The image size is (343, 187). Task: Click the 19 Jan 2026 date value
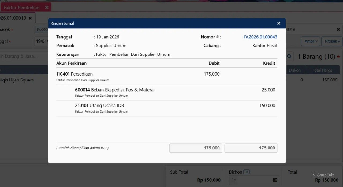click(107, 37)
